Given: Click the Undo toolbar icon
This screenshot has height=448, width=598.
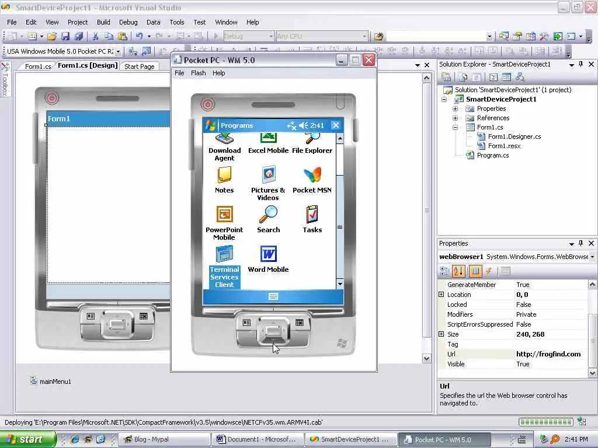Looking at the screenshot, I should (139, 36).
